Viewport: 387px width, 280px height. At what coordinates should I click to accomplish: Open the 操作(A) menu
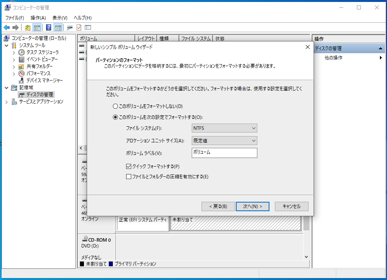[38, 18]
